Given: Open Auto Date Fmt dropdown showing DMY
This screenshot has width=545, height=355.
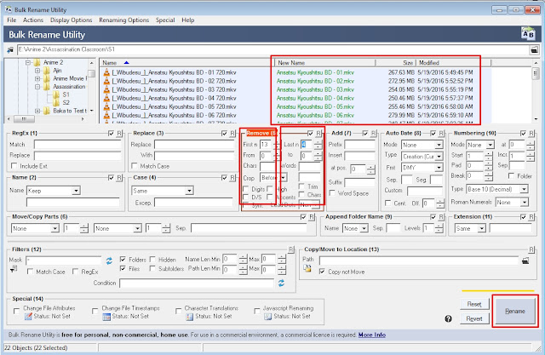Looking at the screenshot, I should coord(422,168).
